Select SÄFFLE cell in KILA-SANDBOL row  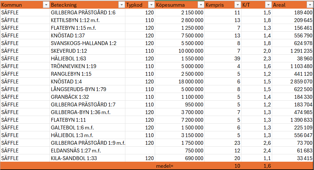point(25,158)
